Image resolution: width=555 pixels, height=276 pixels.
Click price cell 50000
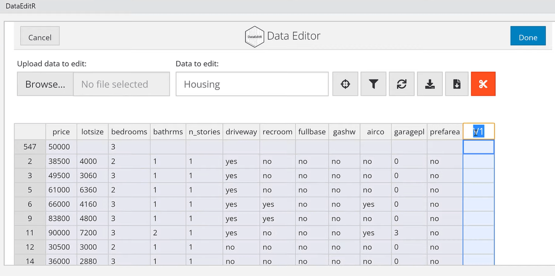pyautogui.click(x=61, y=147)
